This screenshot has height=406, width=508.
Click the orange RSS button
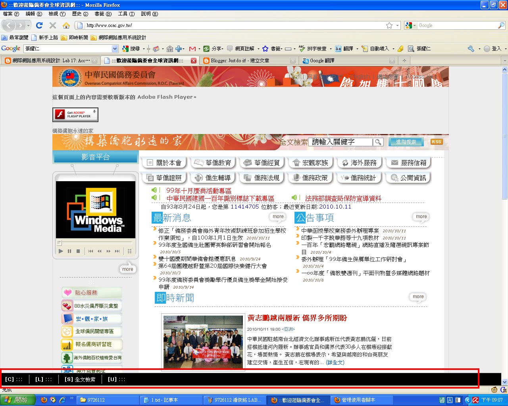[x=437, y=142]
